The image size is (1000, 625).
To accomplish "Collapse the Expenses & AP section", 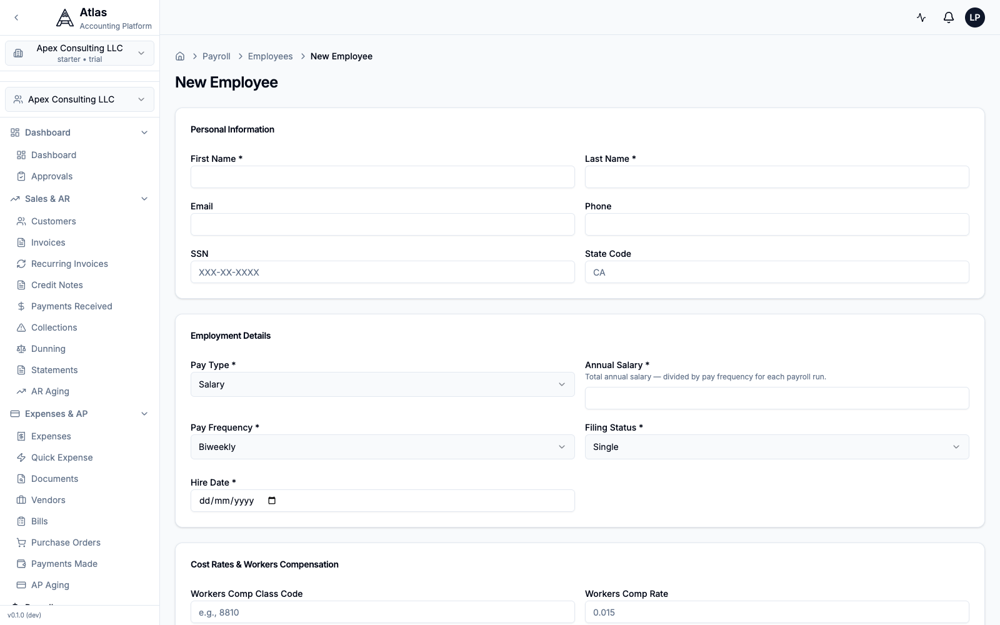I will [x=79, y=414].
